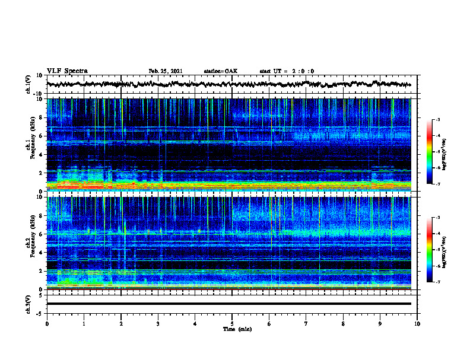The image size is (470, 363).
Task: Click the "3" tick on the time axis
Action: pos(158,324)
